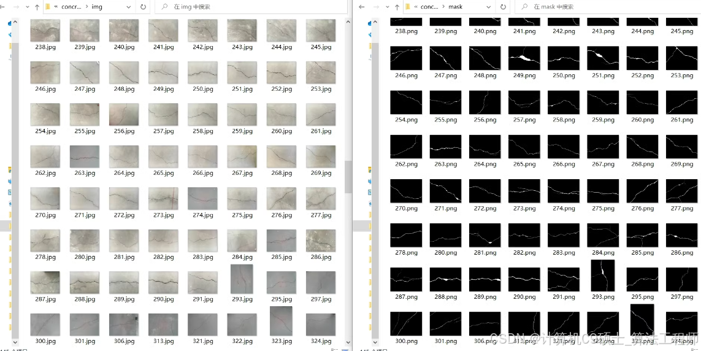The width and height of the screenshot is (701, 351).
Task: Select mask thumbnail 281.png
Action: tap(485, 235)
